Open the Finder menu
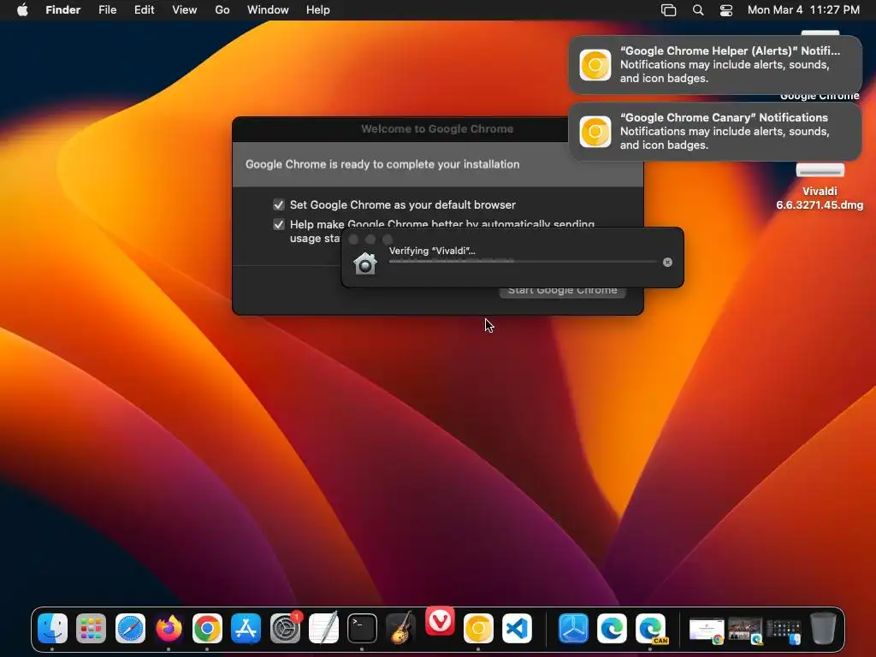Screen dimensions: 876x657 (x=63, y=10)
